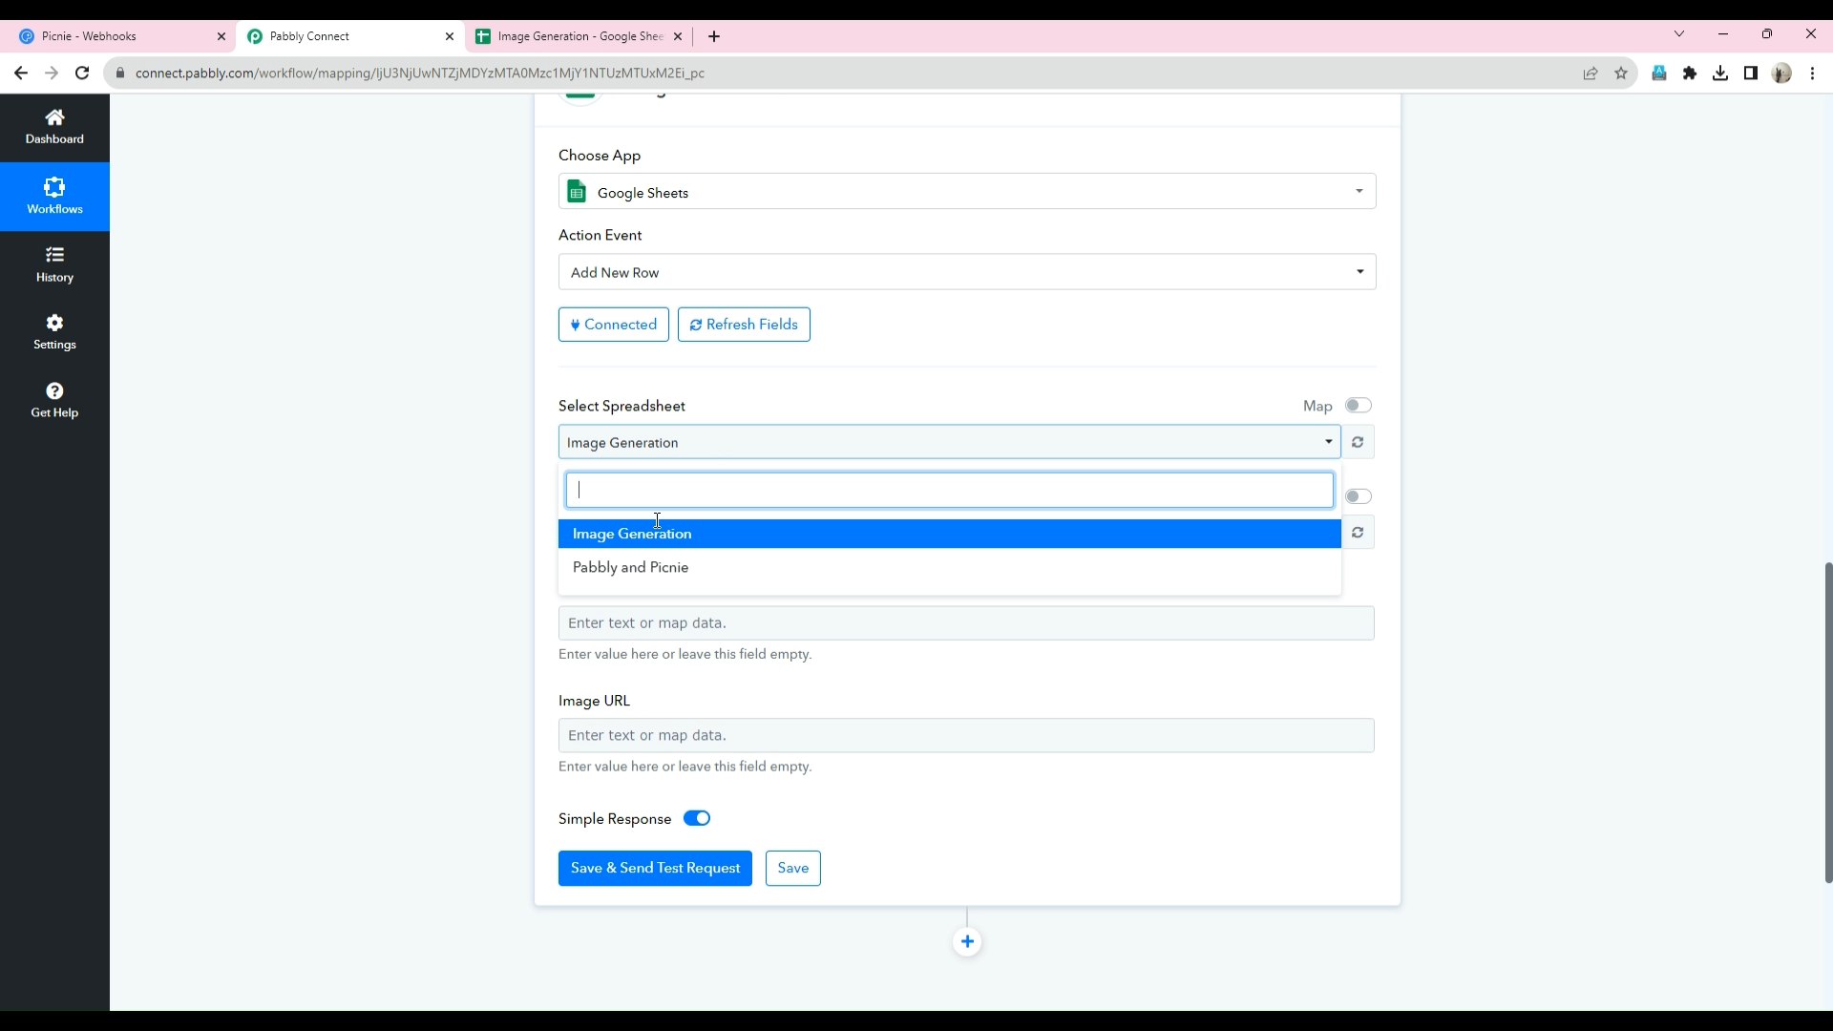Click the plus add-step icon
This screenshot has height=1031, width=1833.
(967, 942)
